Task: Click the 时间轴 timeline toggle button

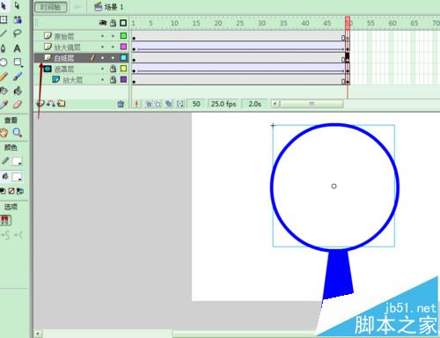Action: 50,7
